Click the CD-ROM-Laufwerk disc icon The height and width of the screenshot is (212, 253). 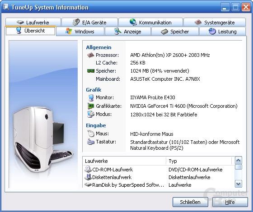tap(88, 169)
